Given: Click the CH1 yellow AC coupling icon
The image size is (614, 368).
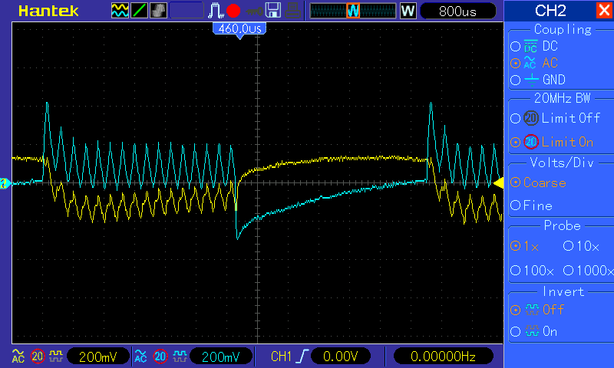Looking at the screenshot, I should coord(18,356).
